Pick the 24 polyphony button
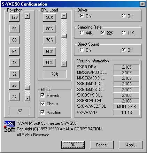This screenshot has height=153, width=147. tap(14, 97)
